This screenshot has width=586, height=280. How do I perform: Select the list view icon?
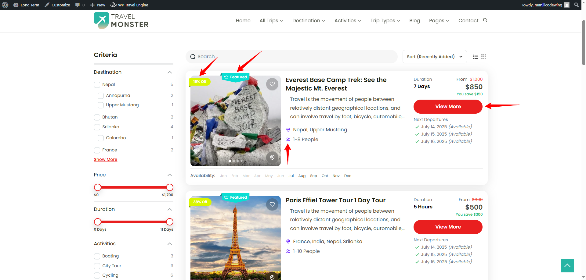click(476, 57)
